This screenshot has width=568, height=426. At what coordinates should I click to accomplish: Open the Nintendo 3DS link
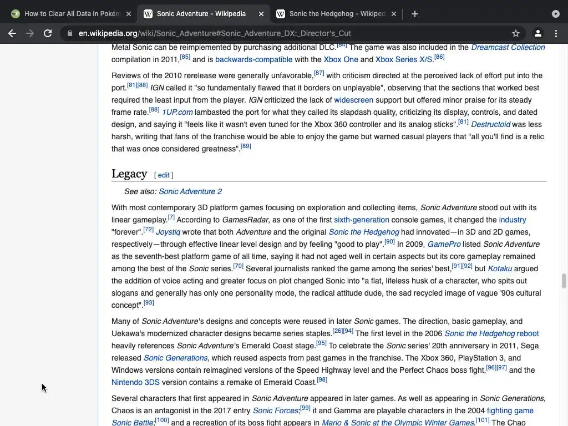click(135, 382)
